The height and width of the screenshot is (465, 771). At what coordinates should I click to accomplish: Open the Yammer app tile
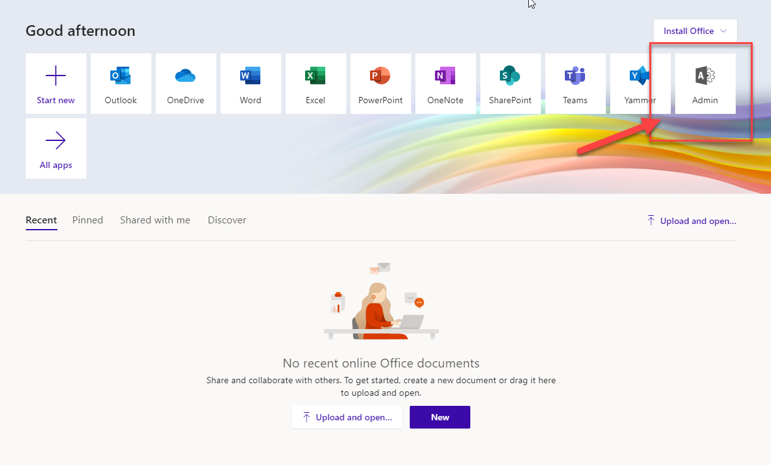click(x=640, y=84)
